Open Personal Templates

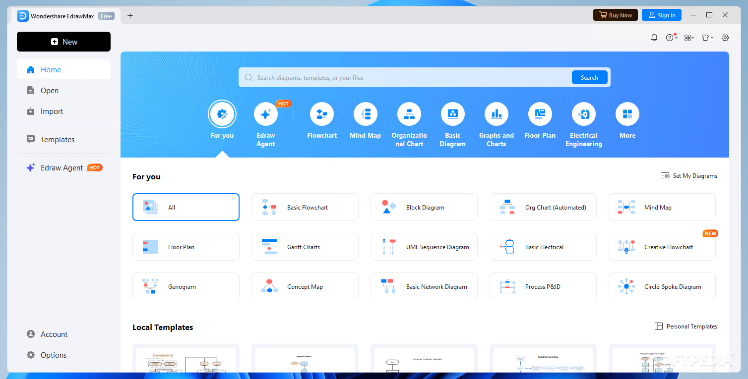pyautogui.click(x=686, y=326)
